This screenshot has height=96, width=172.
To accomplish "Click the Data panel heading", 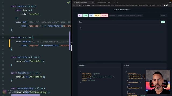I will [81, 22].
